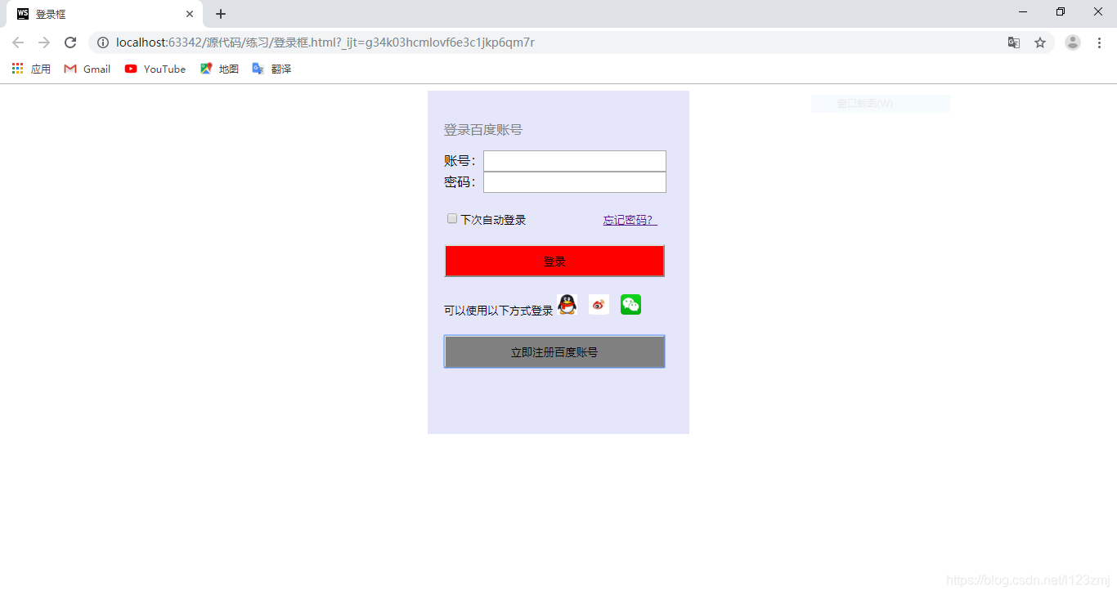
Task: Click the browser forward arrow
Action: (44, 42)
